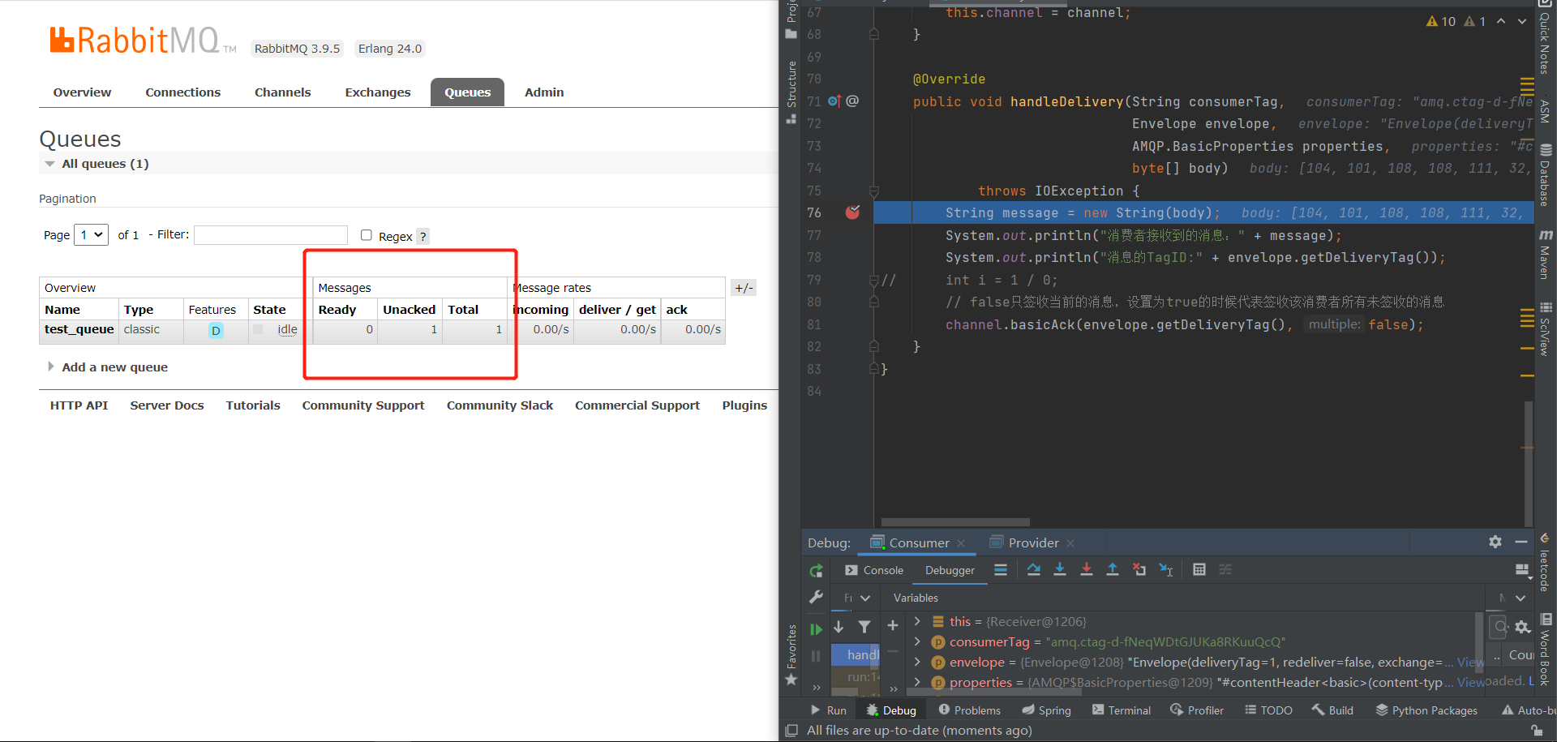Screen dimensions: 1557x742
Task: Open RabbitMQ Connections tab
Action: 182,92
